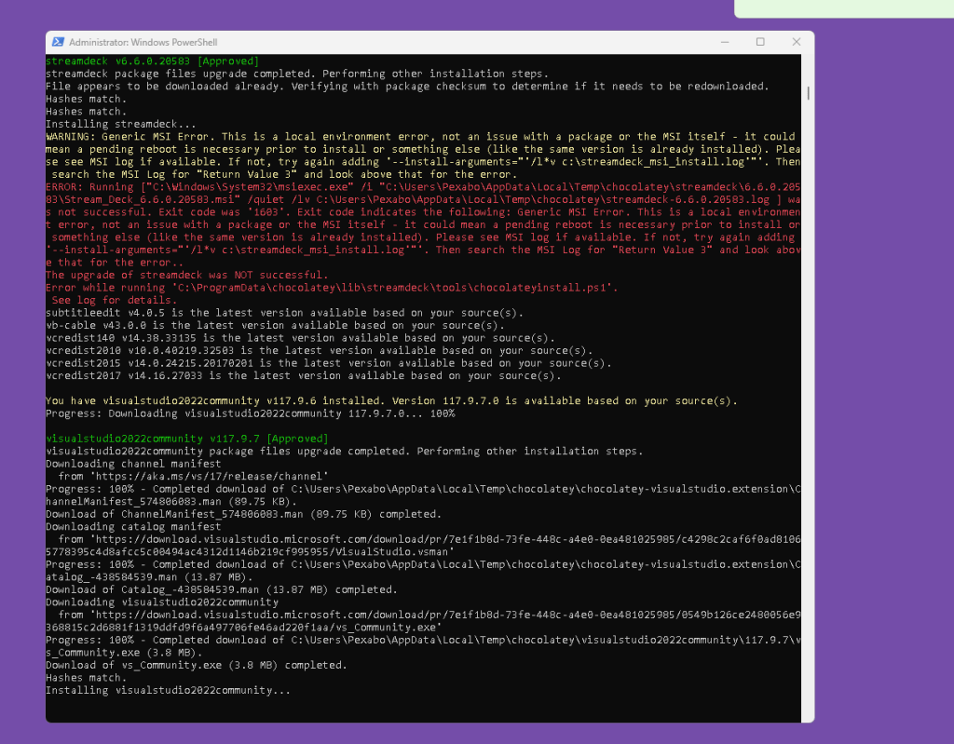
Task: Maximize the PowerShell window
Action: 760,42
